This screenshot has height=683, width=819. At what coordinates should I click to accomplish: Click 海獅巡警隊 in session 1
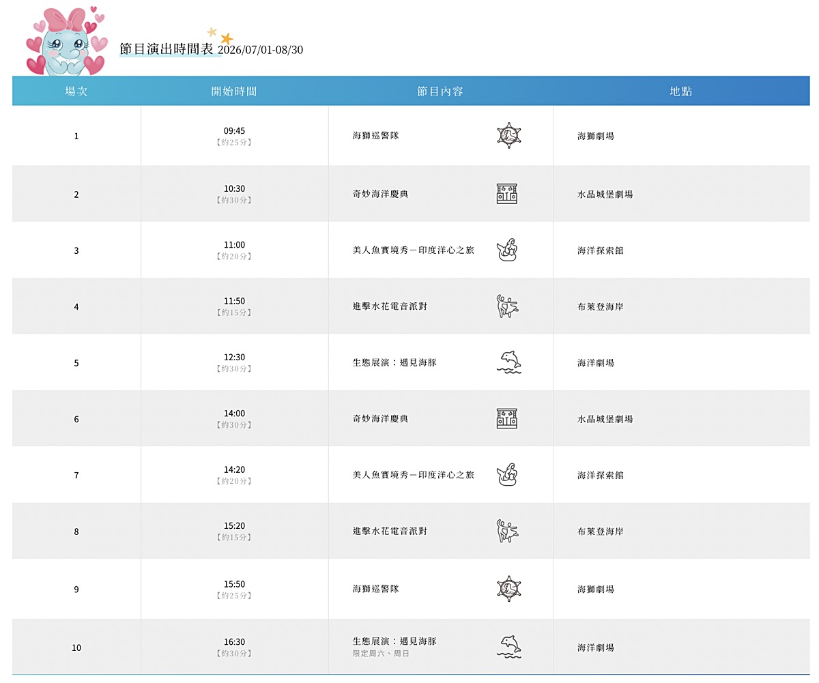(376, 136)
